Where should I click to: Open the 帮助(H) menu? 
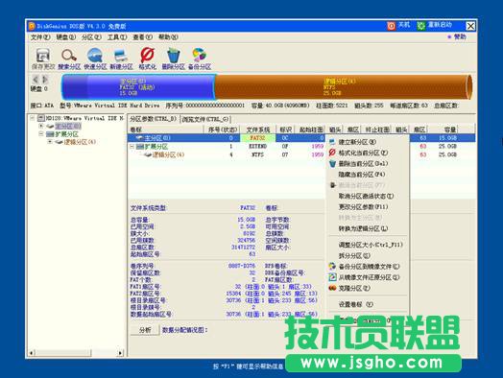168,37
